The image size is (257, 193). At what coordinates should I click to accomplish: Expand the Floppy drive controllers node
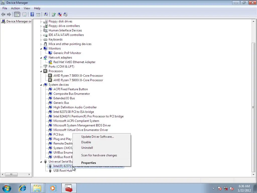tap(41, 26)
